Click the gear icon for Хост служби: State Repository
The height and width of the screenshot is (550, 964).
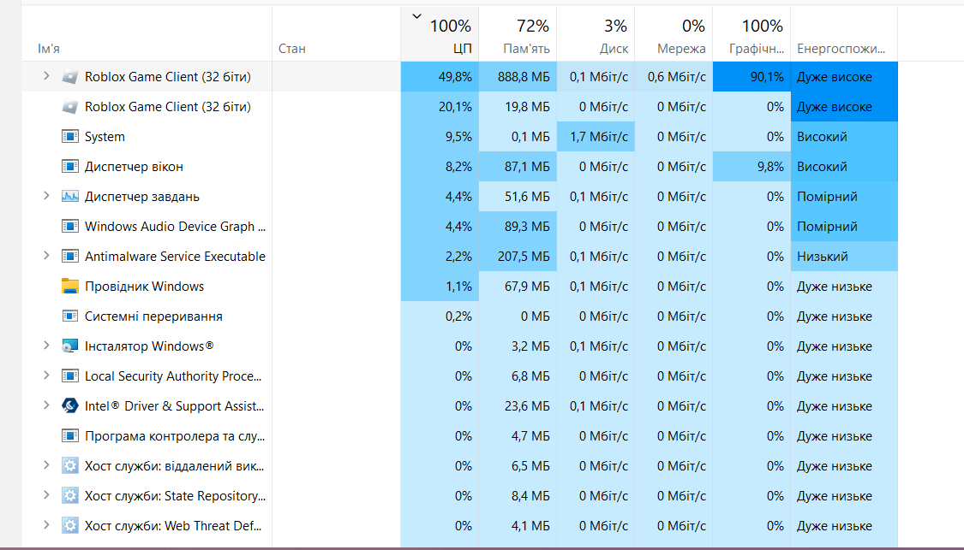pyautogui.click(x=70, y=496)
